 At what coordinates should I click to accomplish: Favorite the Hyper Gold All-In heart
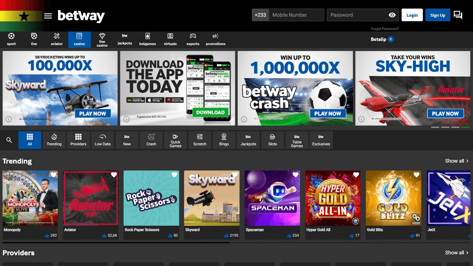click(356, 175)
